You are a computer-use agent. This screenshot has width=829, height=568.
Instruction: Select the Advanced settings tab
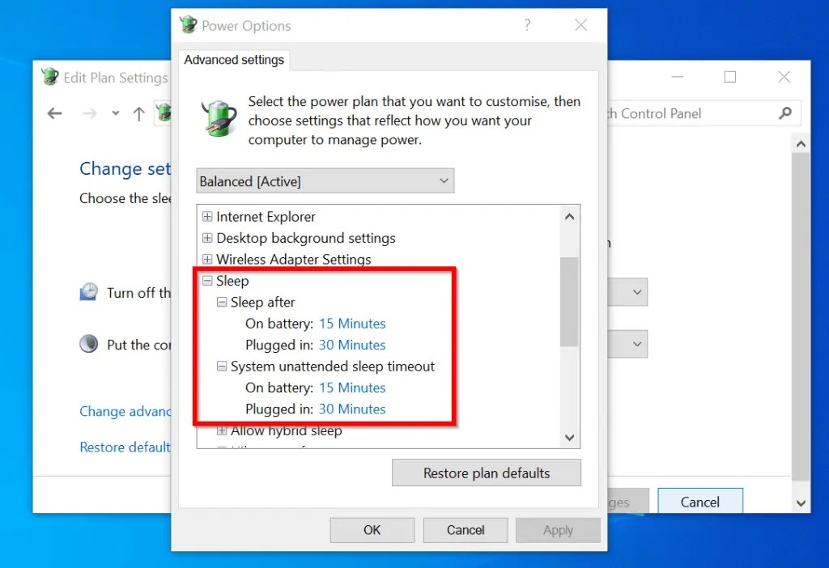tap(234, 60)
